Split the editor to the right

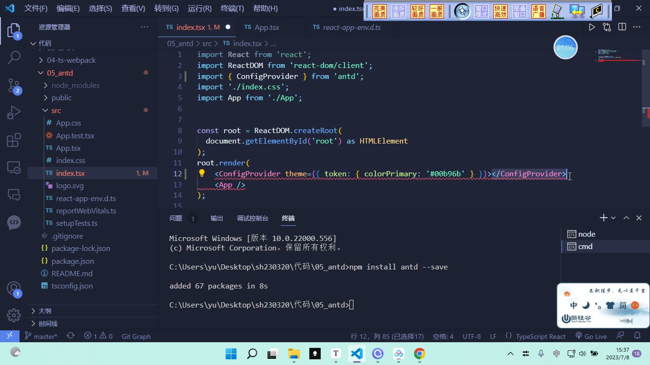coord(622,27)
